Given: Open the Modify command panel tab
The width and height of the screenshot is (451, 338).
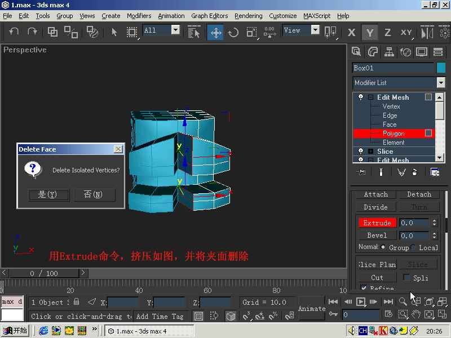Looking at the screenshot, I should pyautogui.click(x=373, y=52).
